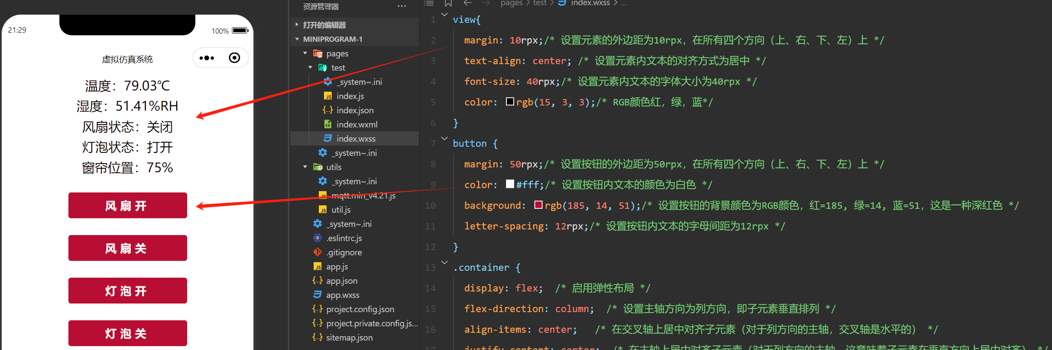Fold the button CSS rule block

coord(444,139)
